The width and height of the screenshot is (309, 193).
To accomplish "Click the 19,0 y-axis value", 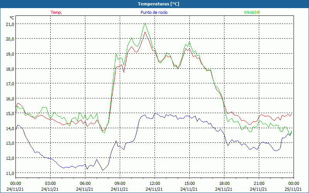I will pos(10,54).
